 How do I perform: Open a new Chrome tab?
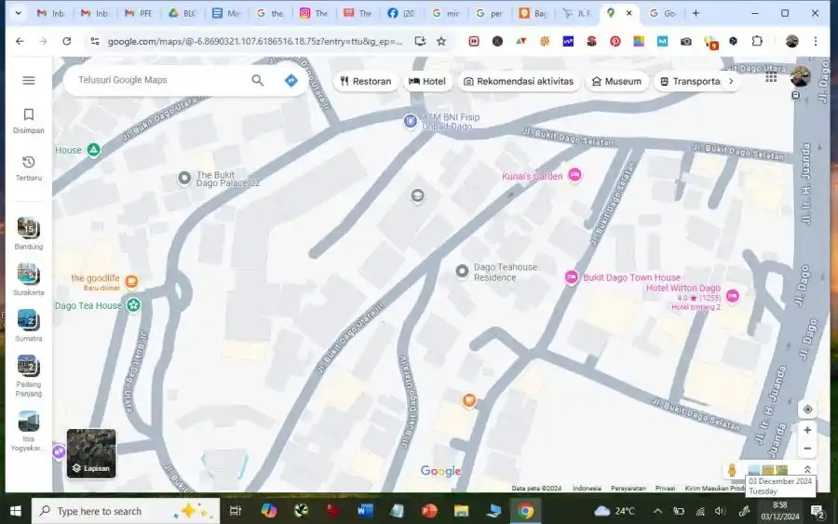[696, 13]
